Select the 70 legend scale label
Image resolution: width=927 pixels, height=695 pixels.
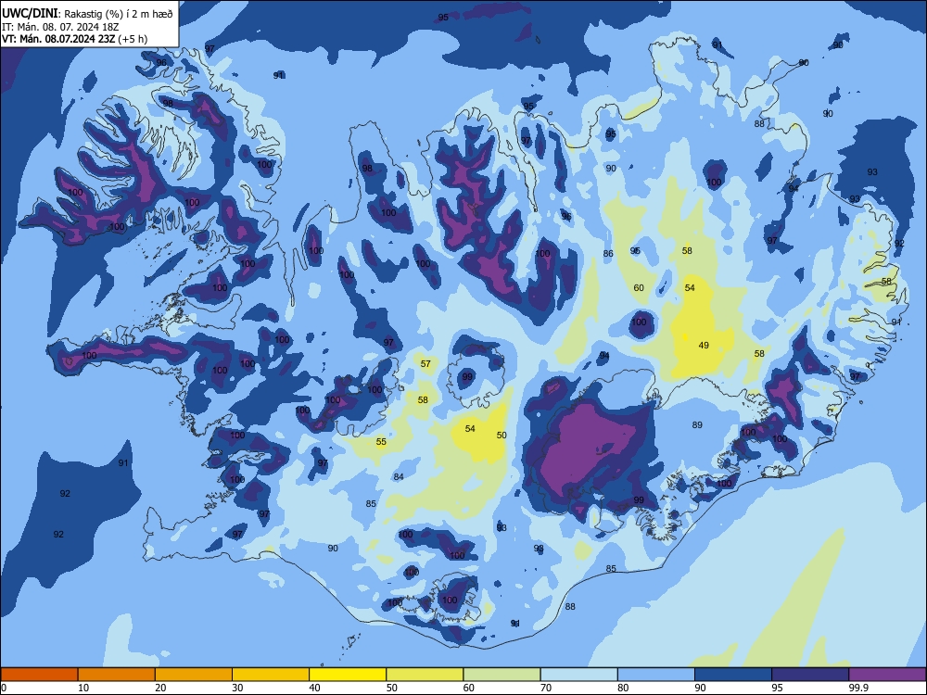click(546, 688)
